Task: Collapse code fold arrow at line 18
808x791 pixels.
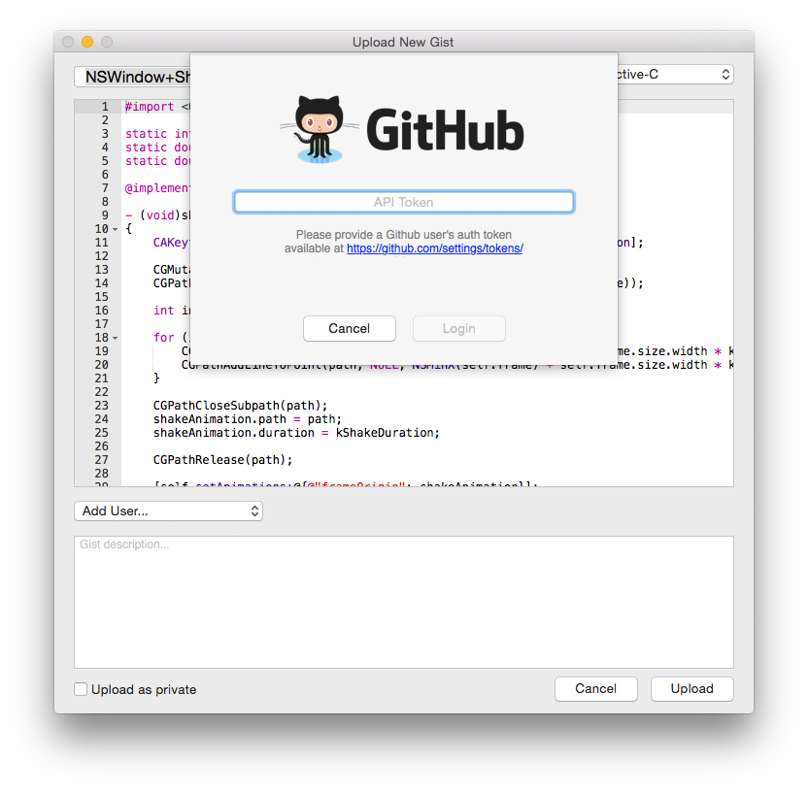Action: pos(115,339)
